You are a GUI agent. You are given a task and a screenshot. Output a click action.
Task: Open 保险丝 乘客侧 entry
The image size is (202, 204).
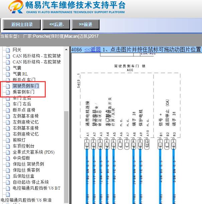[26, 170]
